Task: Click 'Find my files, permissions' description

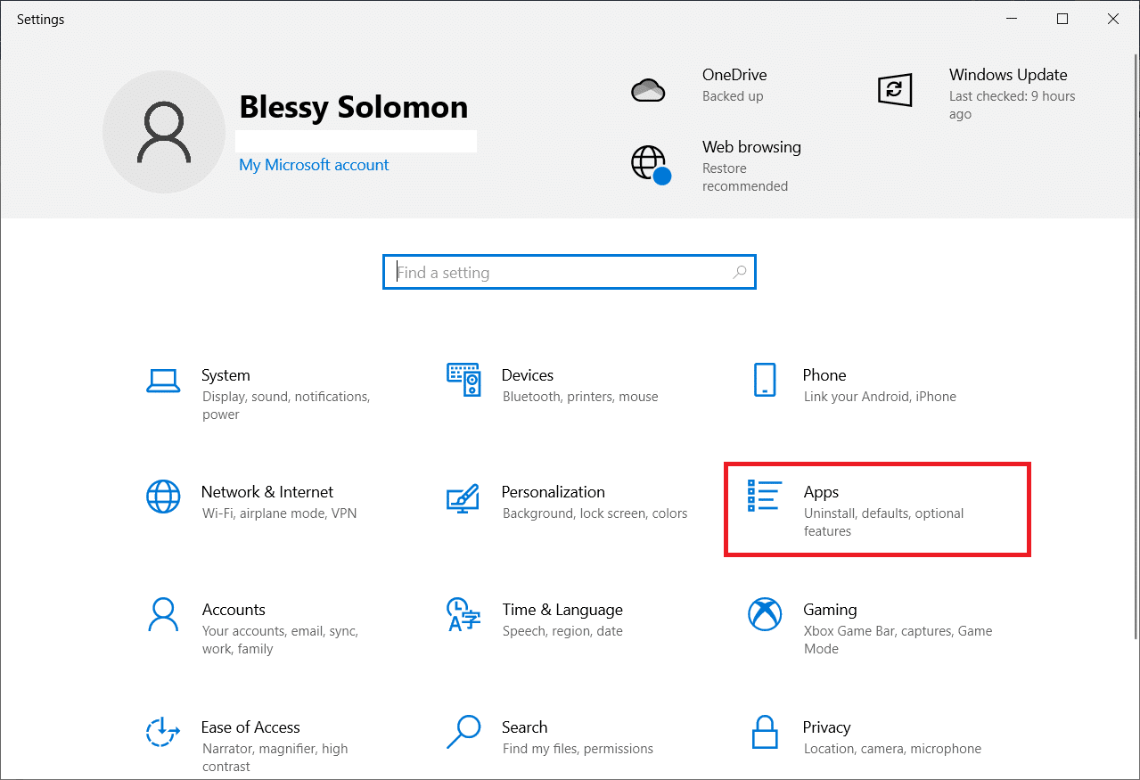Action: click(x=578, y=749)
